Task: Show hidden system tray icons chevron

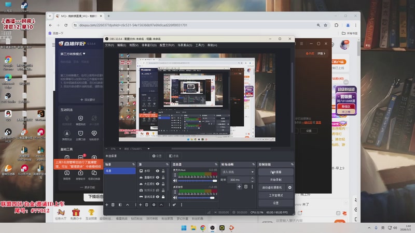Action: (x=369, y=228)
